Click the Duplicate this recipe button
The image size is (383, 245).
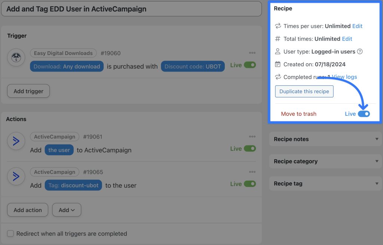tap(304, 91)
